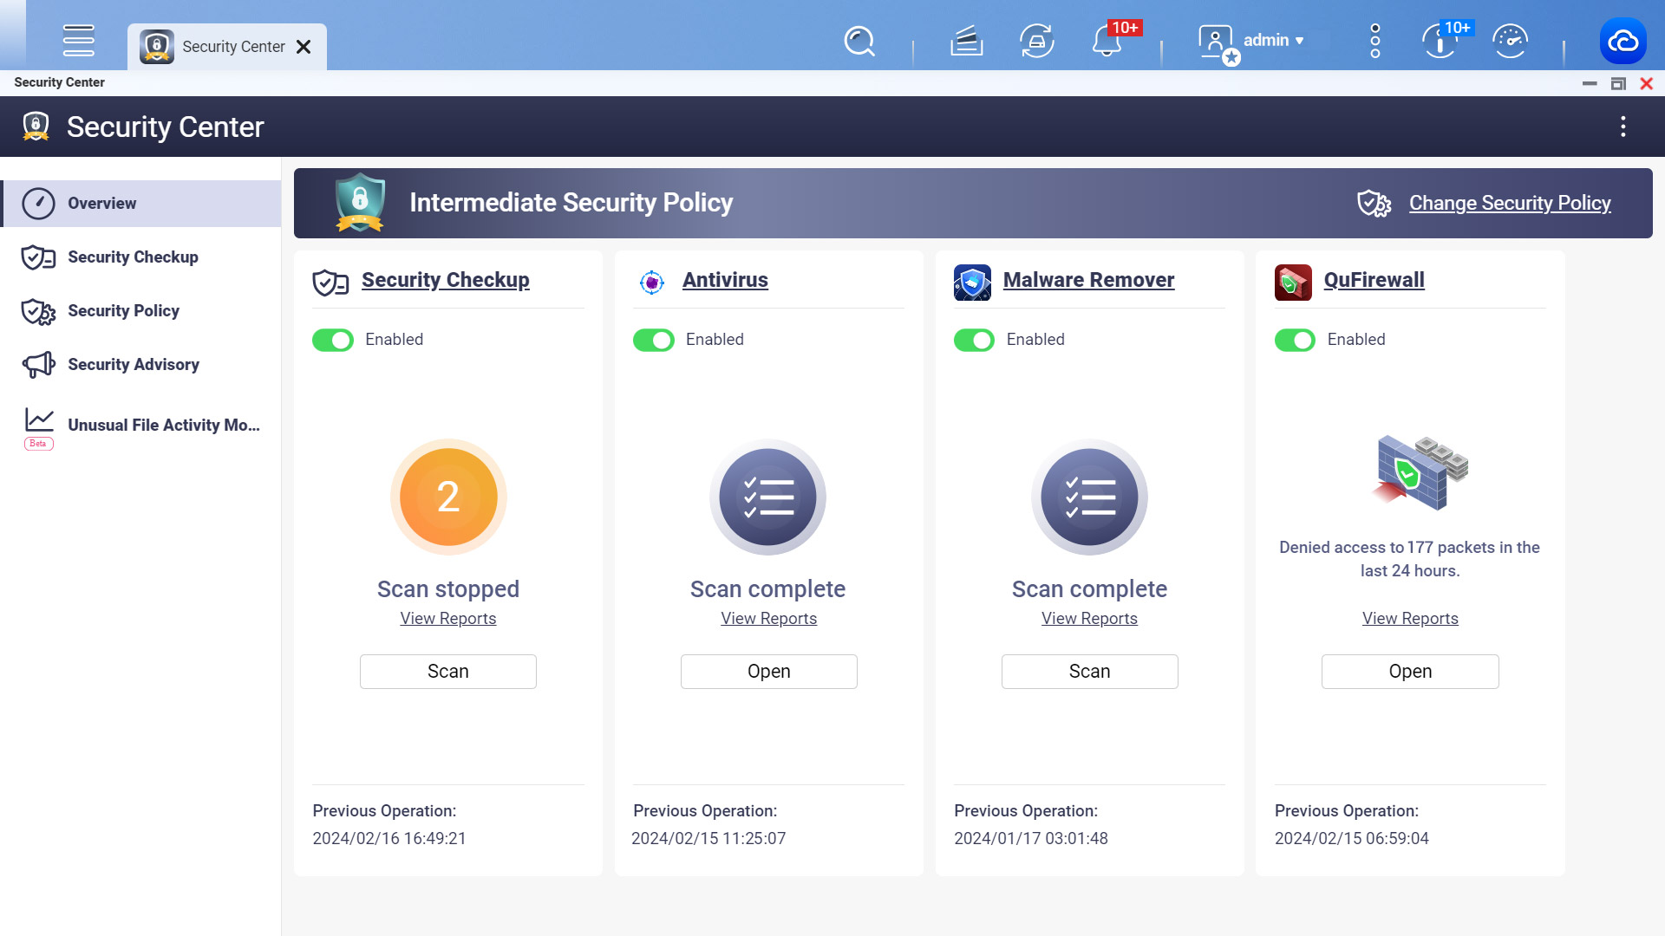Expand the admin user dropdown

pyautogui.click(x=1273, y=41)
